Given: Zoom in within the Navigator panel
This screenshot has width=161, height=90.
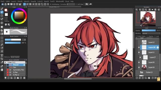Looking at the screenshot, I should (x=140, y=9).
